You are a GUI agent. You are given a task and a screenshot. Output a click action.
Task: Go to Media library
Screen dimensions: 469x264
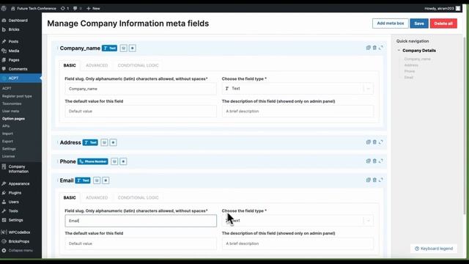(x=14, y=51)
